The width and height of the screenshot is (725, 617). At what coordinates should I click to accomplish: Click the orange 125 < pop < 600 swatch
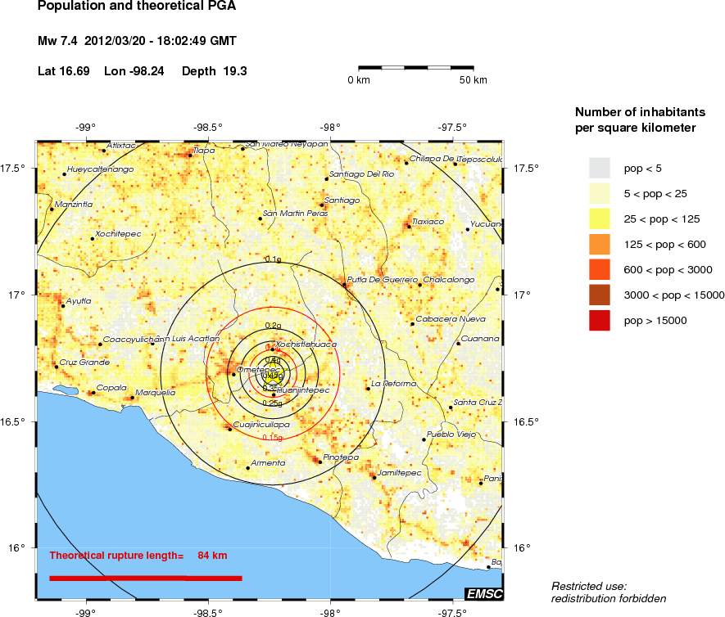coord(599,245)
